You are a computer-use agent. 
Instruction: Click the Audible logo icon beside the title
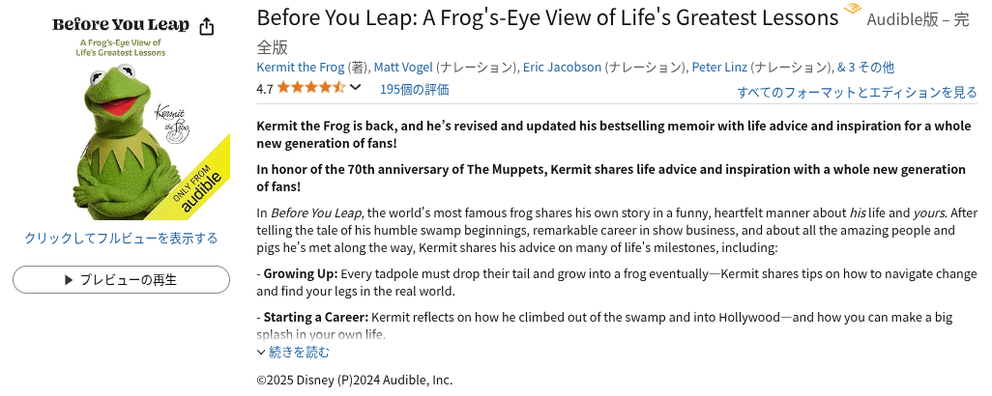[x=852, y=12]
